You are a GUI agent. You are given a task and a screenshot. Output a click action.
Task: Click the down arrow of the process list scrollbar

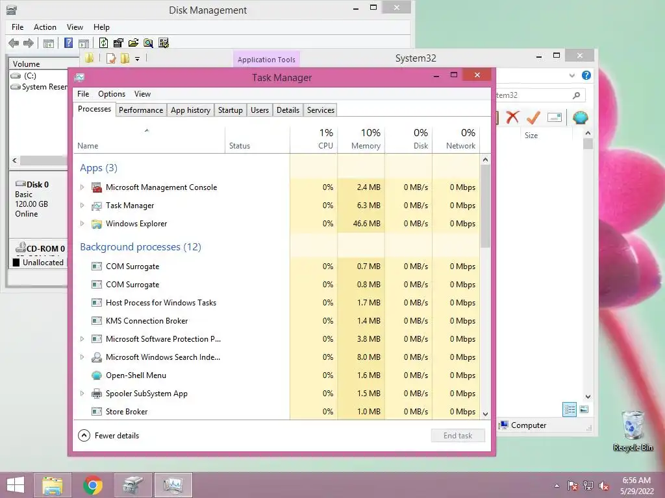(485, 414)
